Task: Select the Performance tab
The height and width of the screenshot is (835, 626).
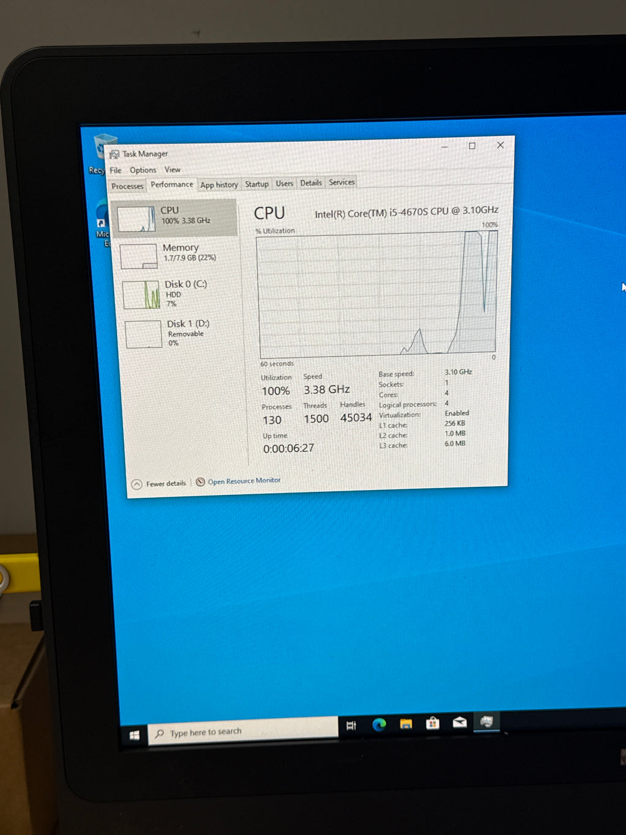Action: pyautogui.click(x=172, y=185)
